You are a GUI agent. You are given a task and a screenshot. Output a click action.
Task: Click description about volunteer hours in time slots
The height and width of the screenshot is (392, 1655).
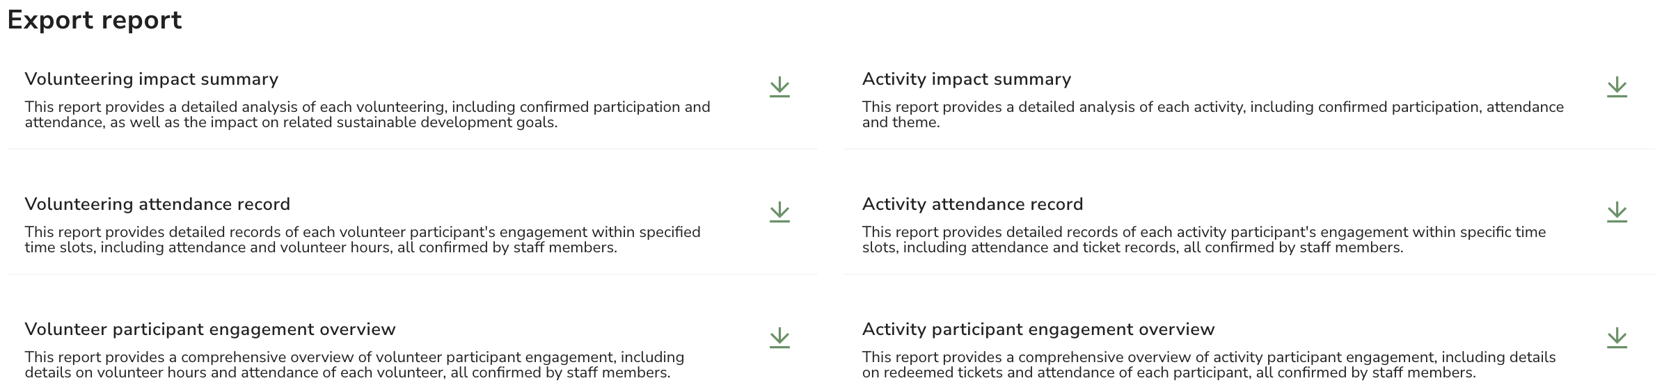[x=363, y=240]
